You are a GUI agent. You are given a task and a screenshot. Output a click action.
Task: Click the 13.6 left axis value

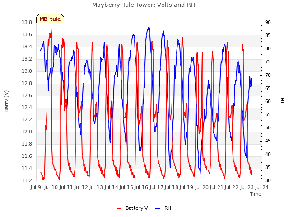[27, 34]
